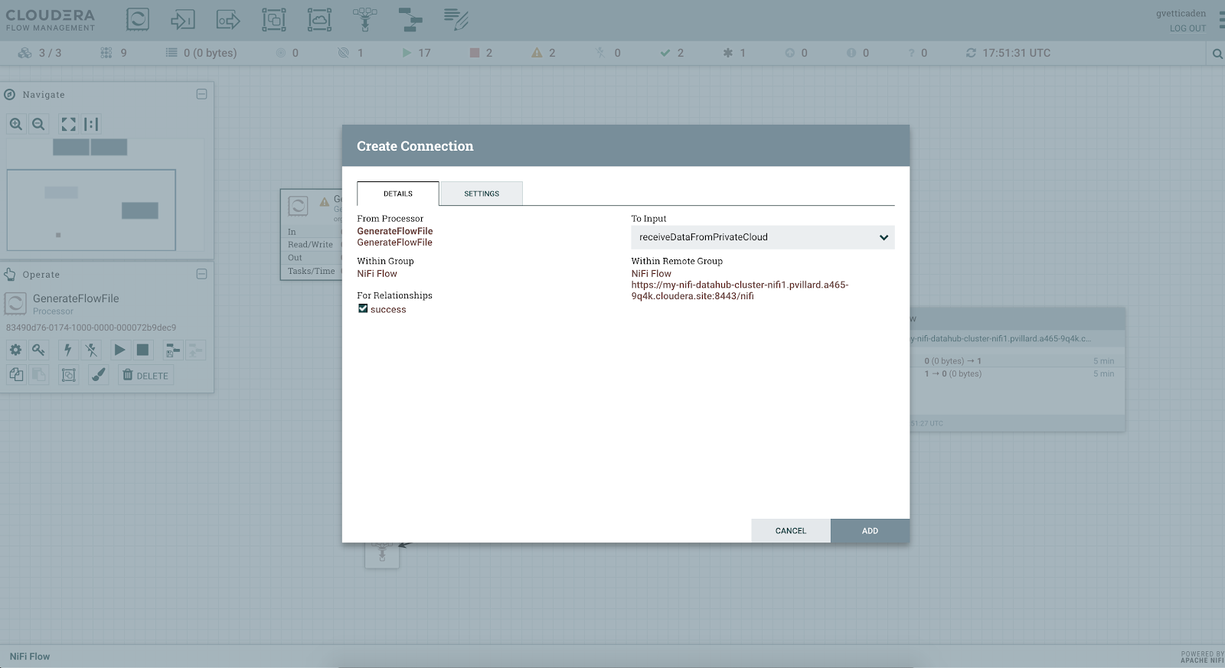Open the To Input dropdown
The image size is (1225, 668).
pos(762,237)
